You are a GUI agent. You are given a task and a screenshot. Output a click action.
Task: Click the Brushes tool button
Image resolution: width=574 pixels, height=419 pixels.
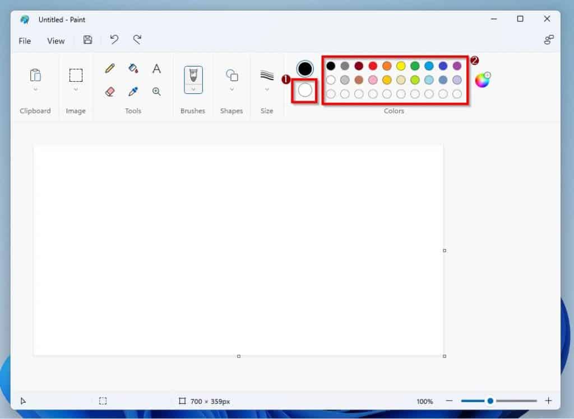pos(193,76)
